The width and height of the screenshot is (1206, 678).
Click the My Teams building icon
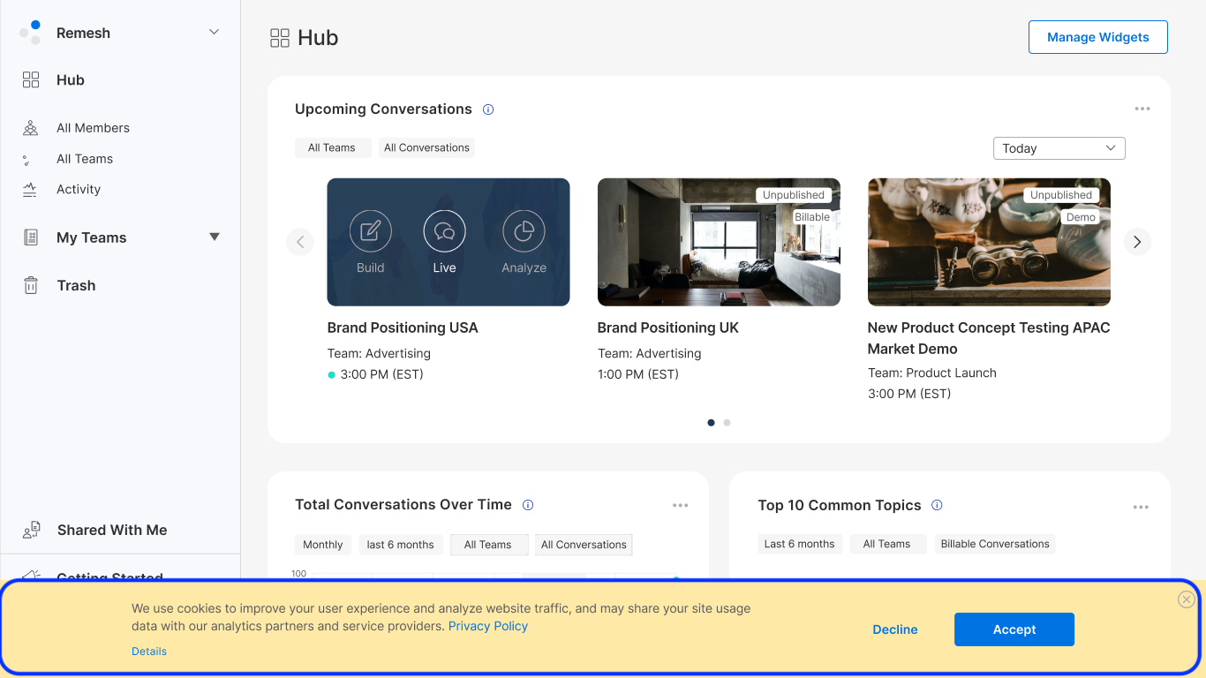(31, 237)
